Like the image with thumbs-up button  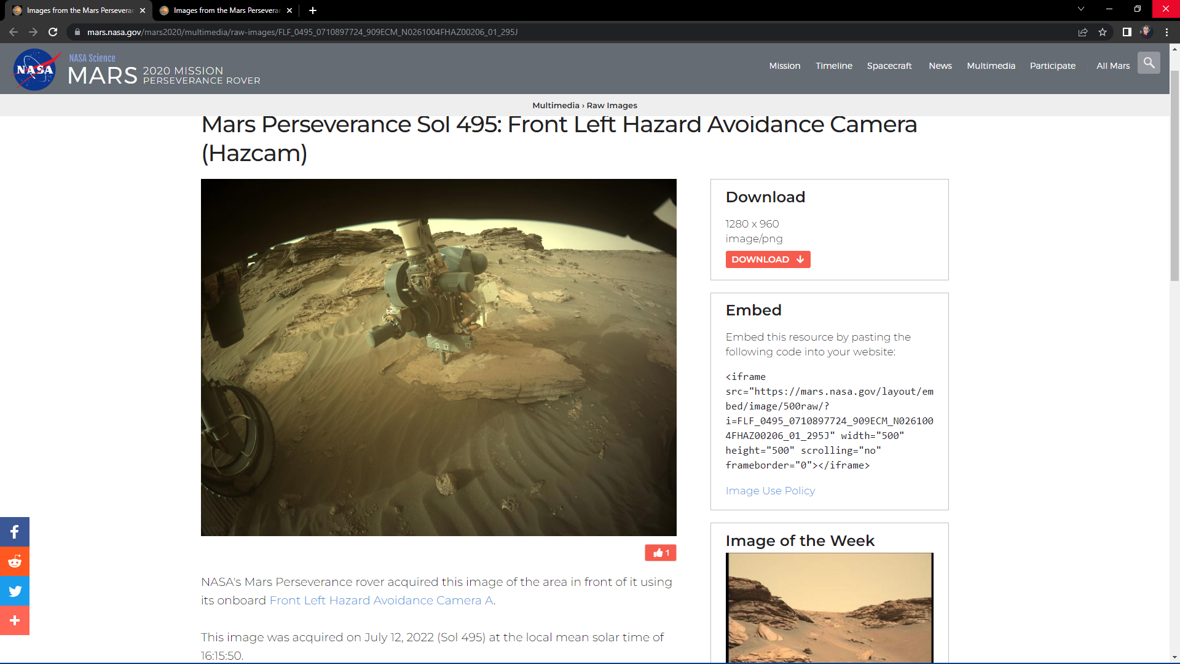pos(661,553)
